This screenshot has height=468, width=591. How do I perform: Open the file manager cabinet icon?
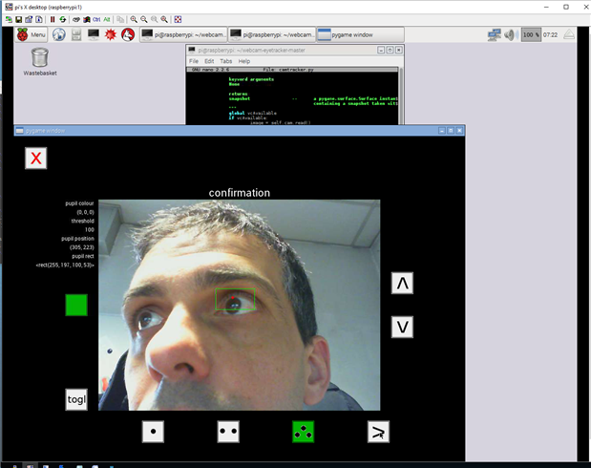76,34
